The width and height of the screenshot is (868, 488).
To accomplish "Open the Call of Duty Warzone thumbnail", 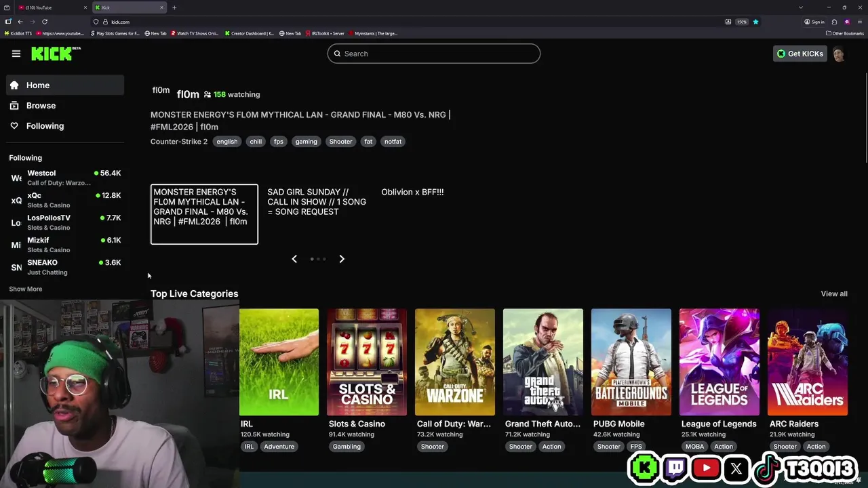I will point(455,362).
